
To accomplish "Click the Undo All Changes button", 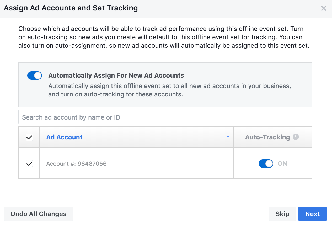I will click(x=39, y=214).
